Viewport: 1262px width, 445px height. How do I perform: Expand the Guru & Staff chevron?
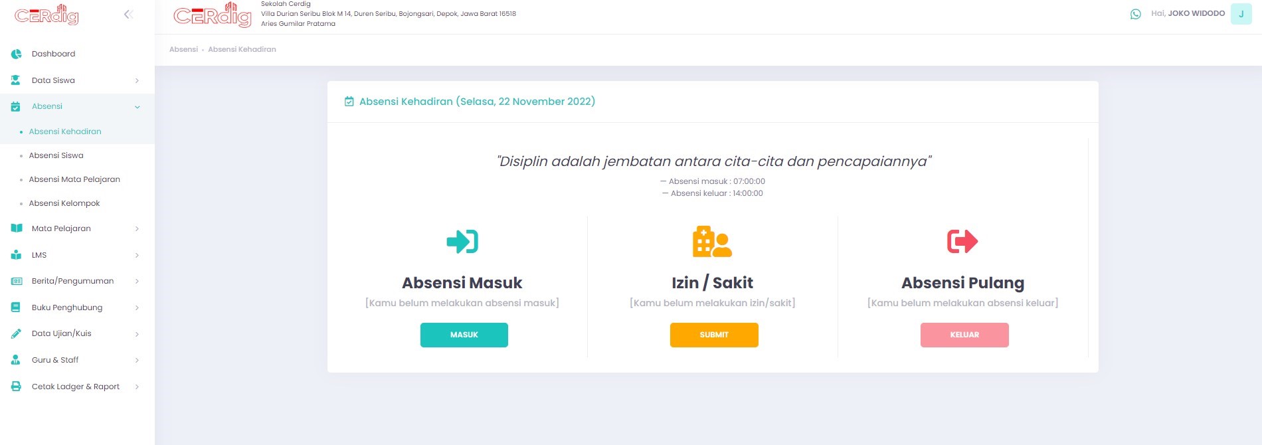click(x=137, y=360)
